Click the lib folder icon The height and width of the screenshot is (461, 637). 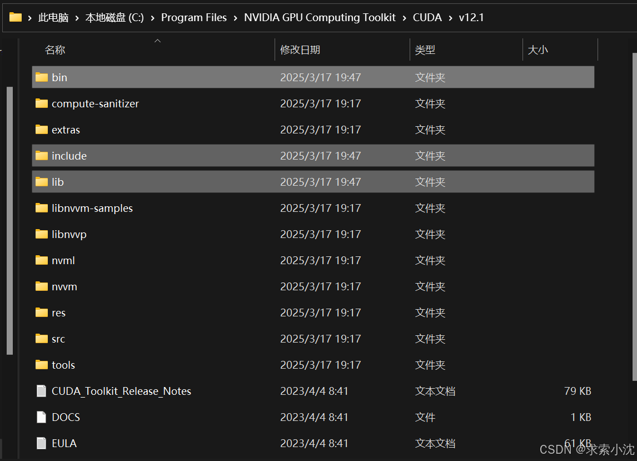click(42, 182)
